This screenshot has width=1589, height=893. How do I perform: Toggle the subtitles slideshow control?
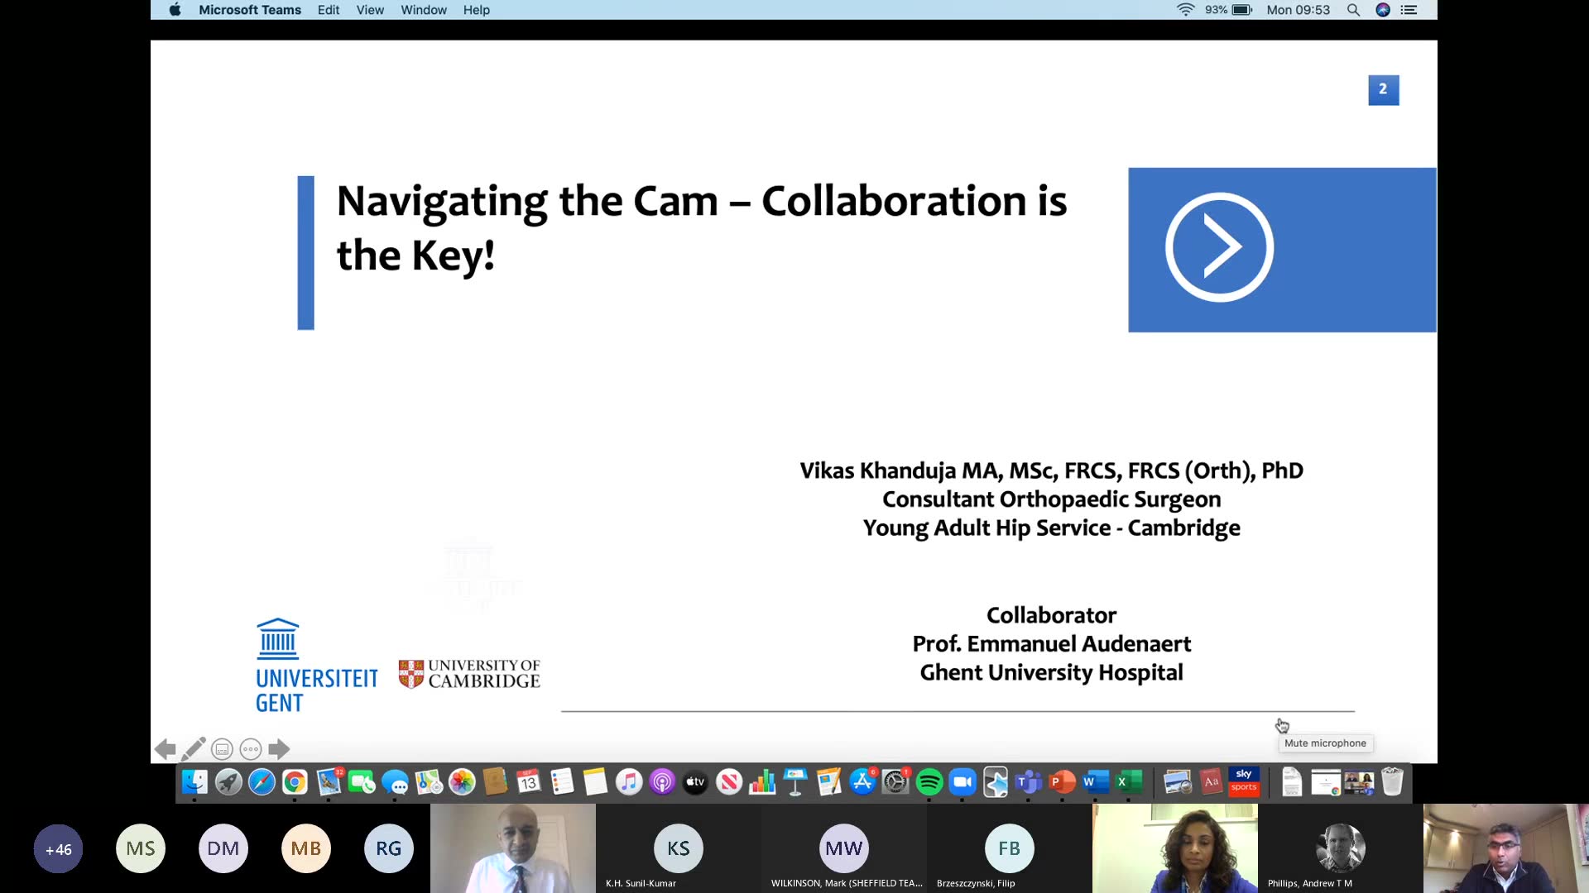pyautogui.click(x=222, y=749)
